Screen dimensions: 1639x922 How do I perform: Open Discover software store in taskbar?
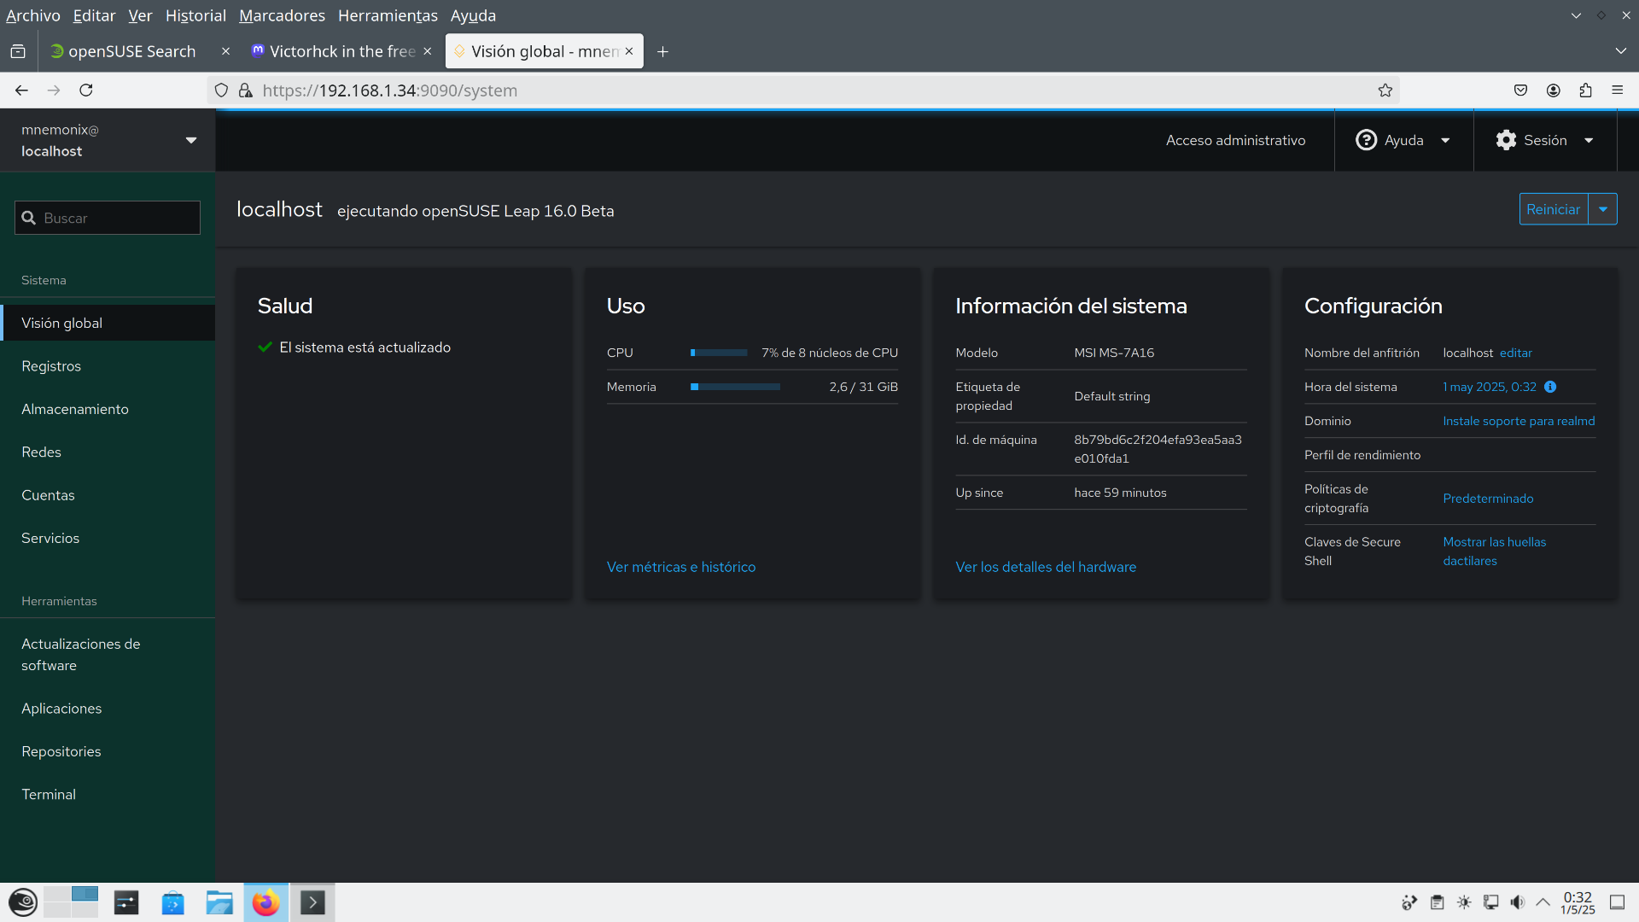pos(173,902)
